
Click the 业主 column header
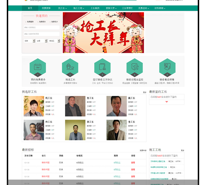tap(44, 156)
